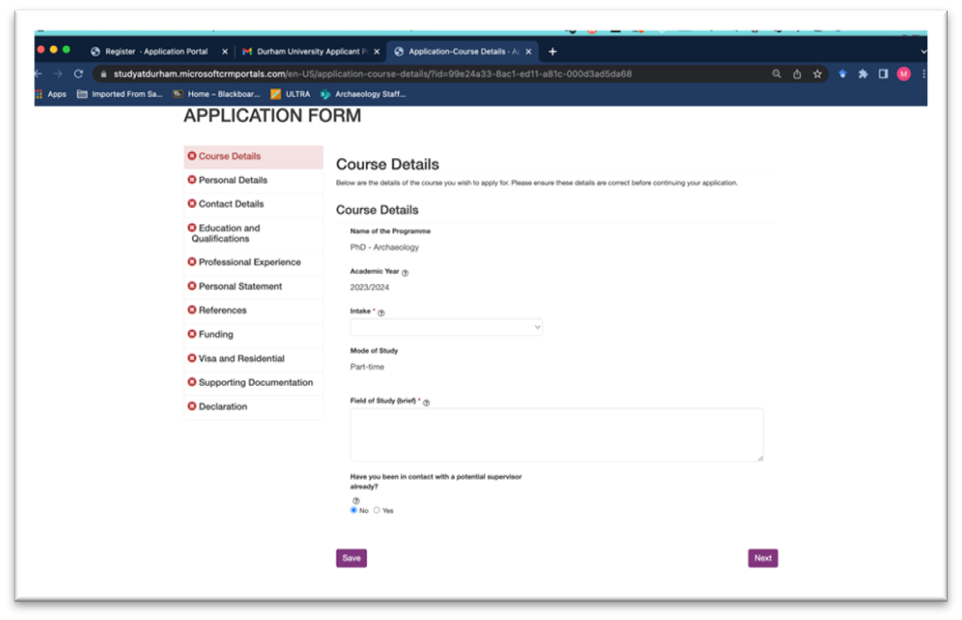Screen dimensions: 962x620
Task: Open the Archaeology Staff... bookmark
Action: click(x=362, y=94)
